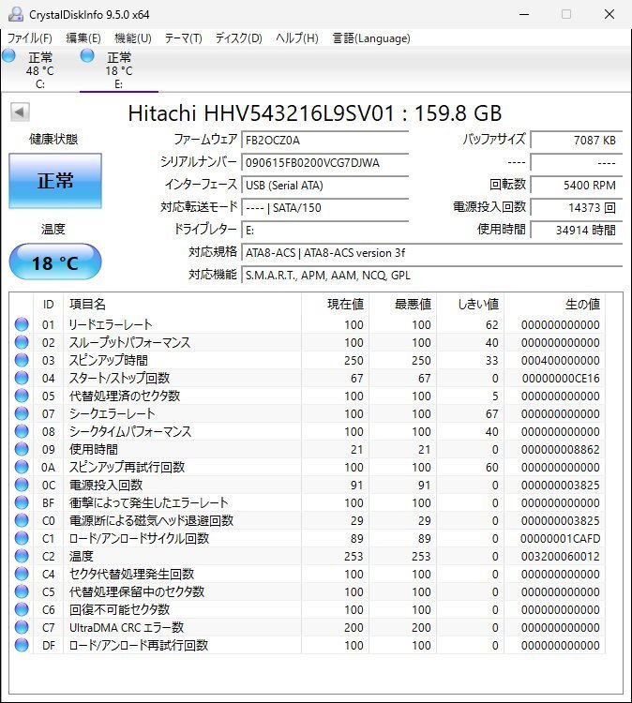Screen dimensions: 632x703
Task: Click status orb of row C1 ロード/アンロードサイクル回数
Action: tap(22, 538)
